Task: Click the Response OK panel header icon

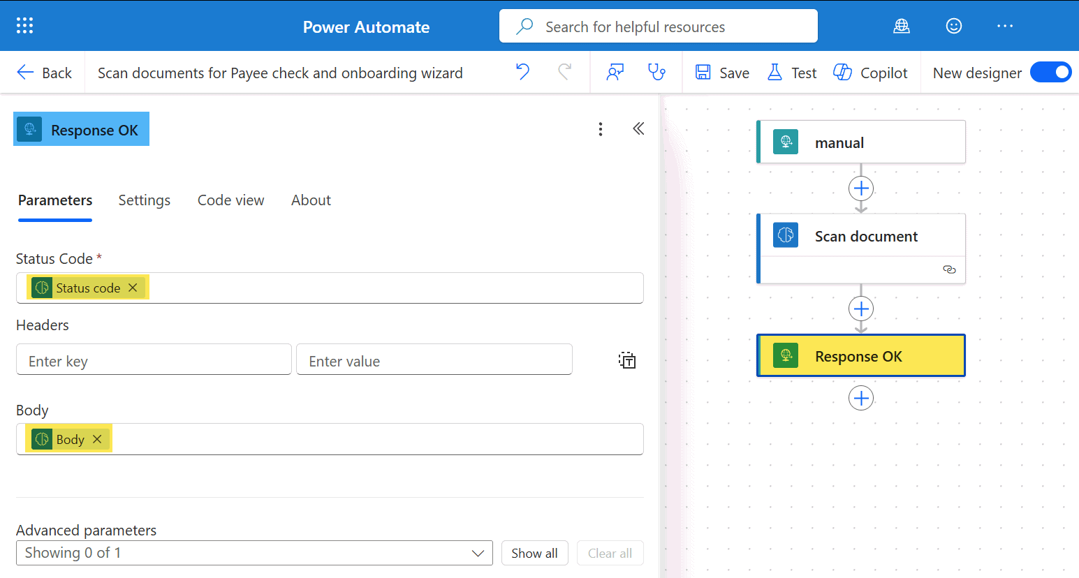Action: click(x=30, y=129)
